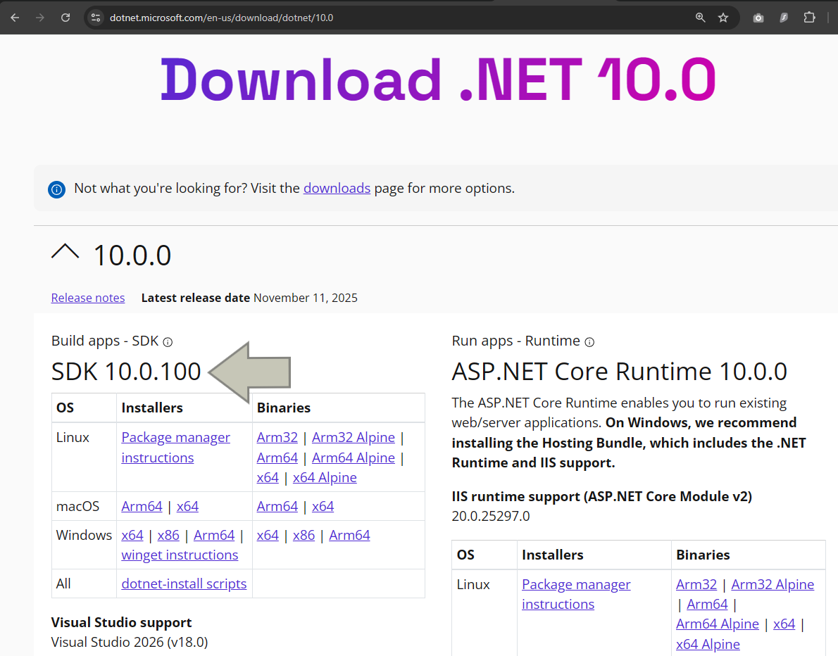Viewport: 838px width, 656px height.
Task: Click the info icon beside "Build apps - SDK"
Action: pyautogui.click(x=168, y=341)
